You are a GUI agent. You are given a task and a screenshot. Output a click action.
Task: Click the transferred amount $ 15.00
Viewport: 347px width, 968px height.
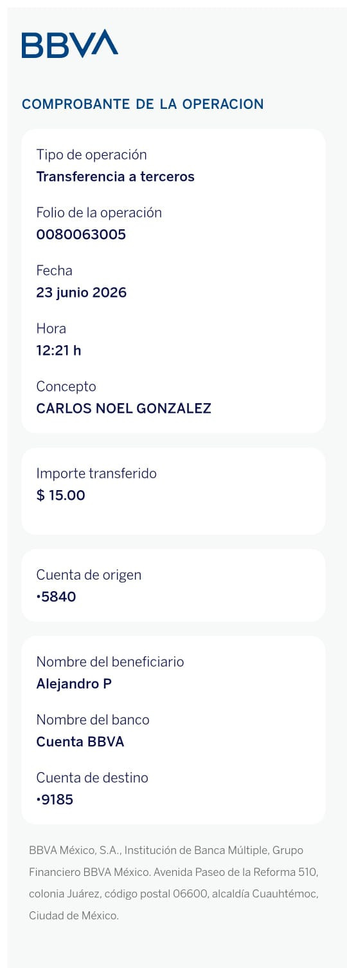click(61, 495)
